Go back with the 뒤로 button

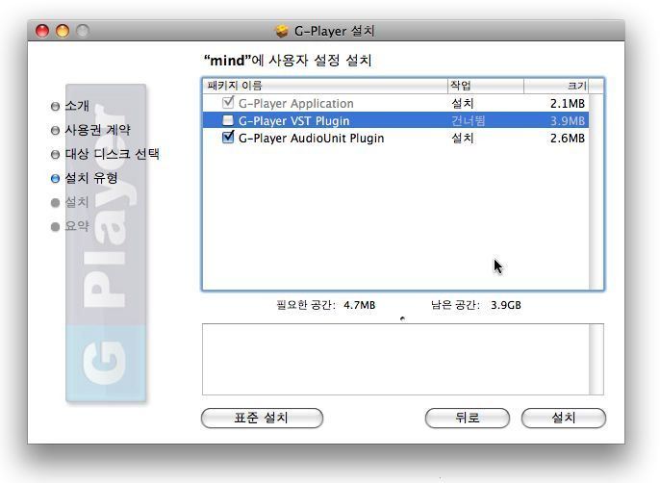click(x=468, y=418)
